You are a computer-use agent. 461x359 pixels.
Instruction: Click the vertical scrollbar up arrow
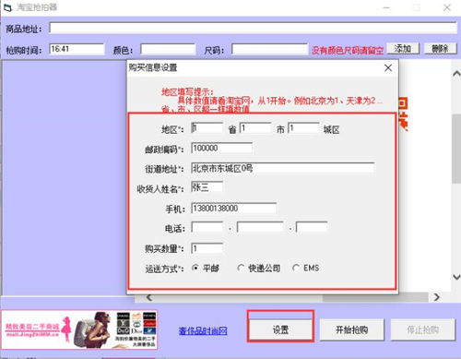(x=456, y=74)
